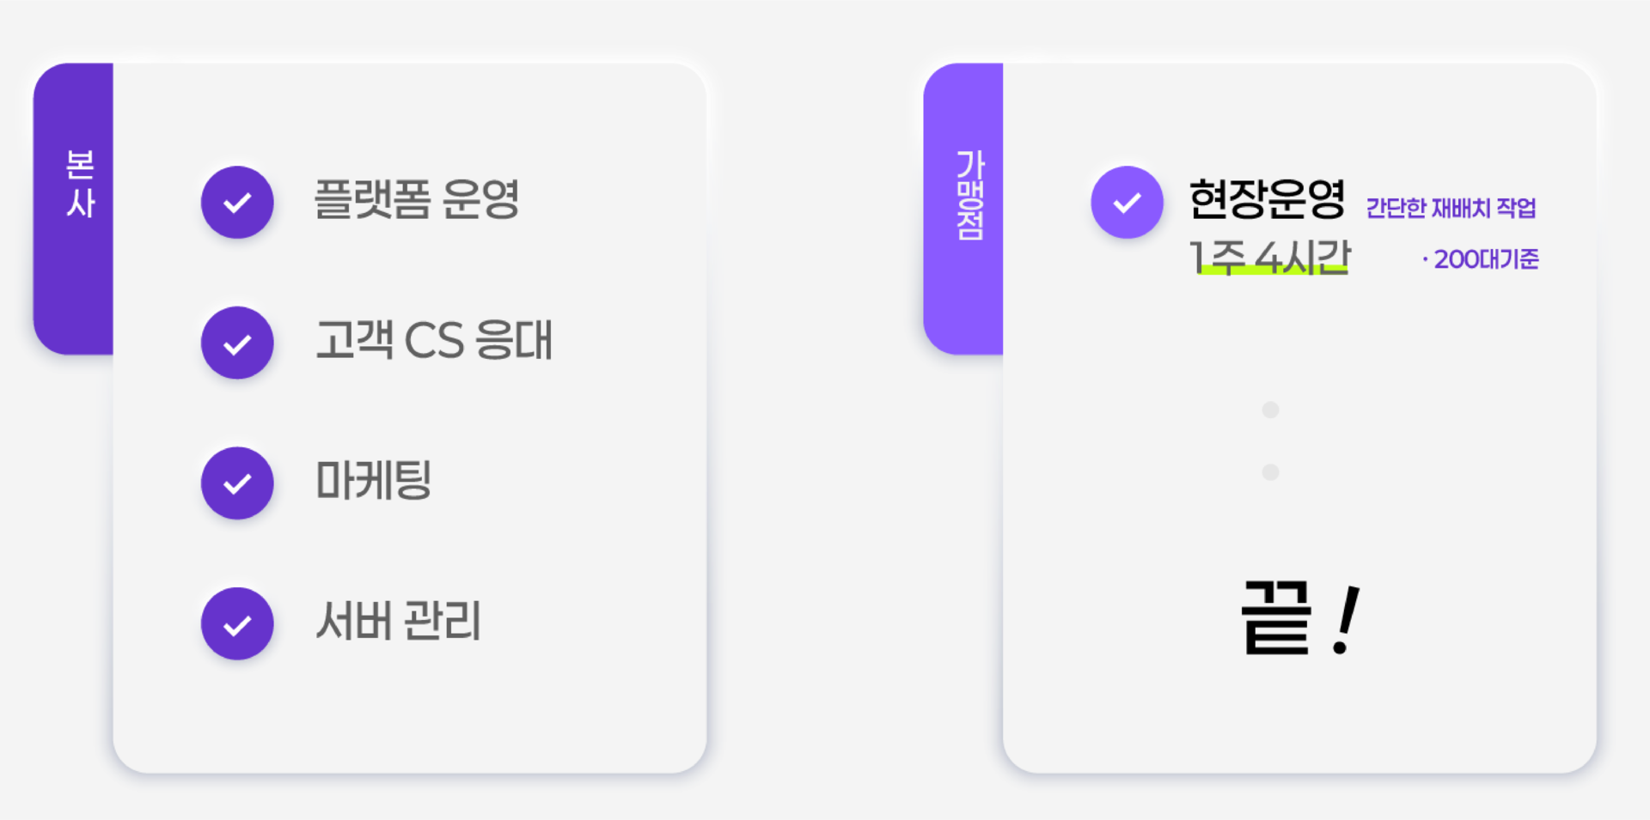The image size is (1650, 820).
Task: Click the checkmark icon beside 서버 관리
Action: point(237,623)
